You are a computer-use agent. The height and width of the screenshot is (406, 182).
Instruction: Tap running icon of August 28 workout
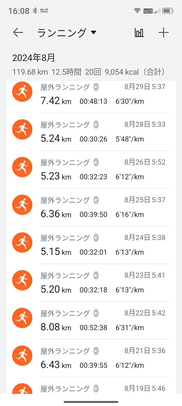pyautogui.click(x=22, y=129)
